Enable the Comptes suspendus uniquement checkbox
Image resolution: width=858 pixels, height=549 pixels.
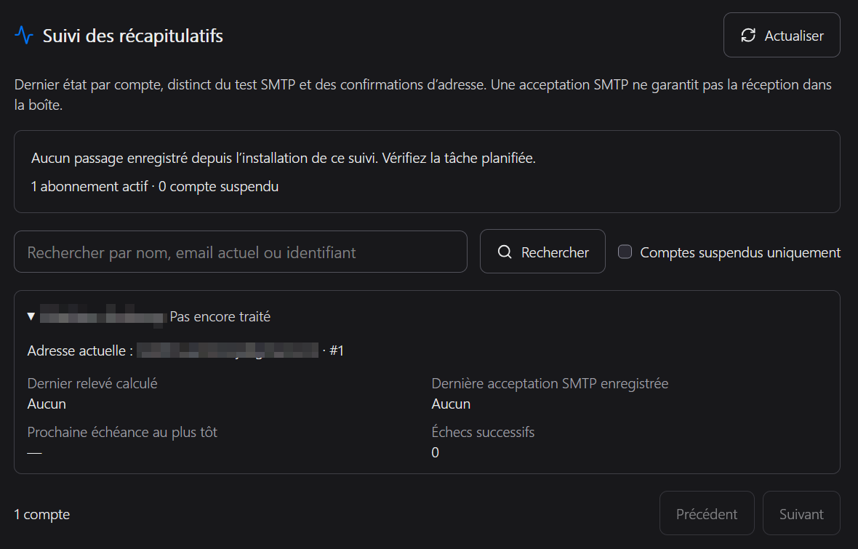point(625,252)
